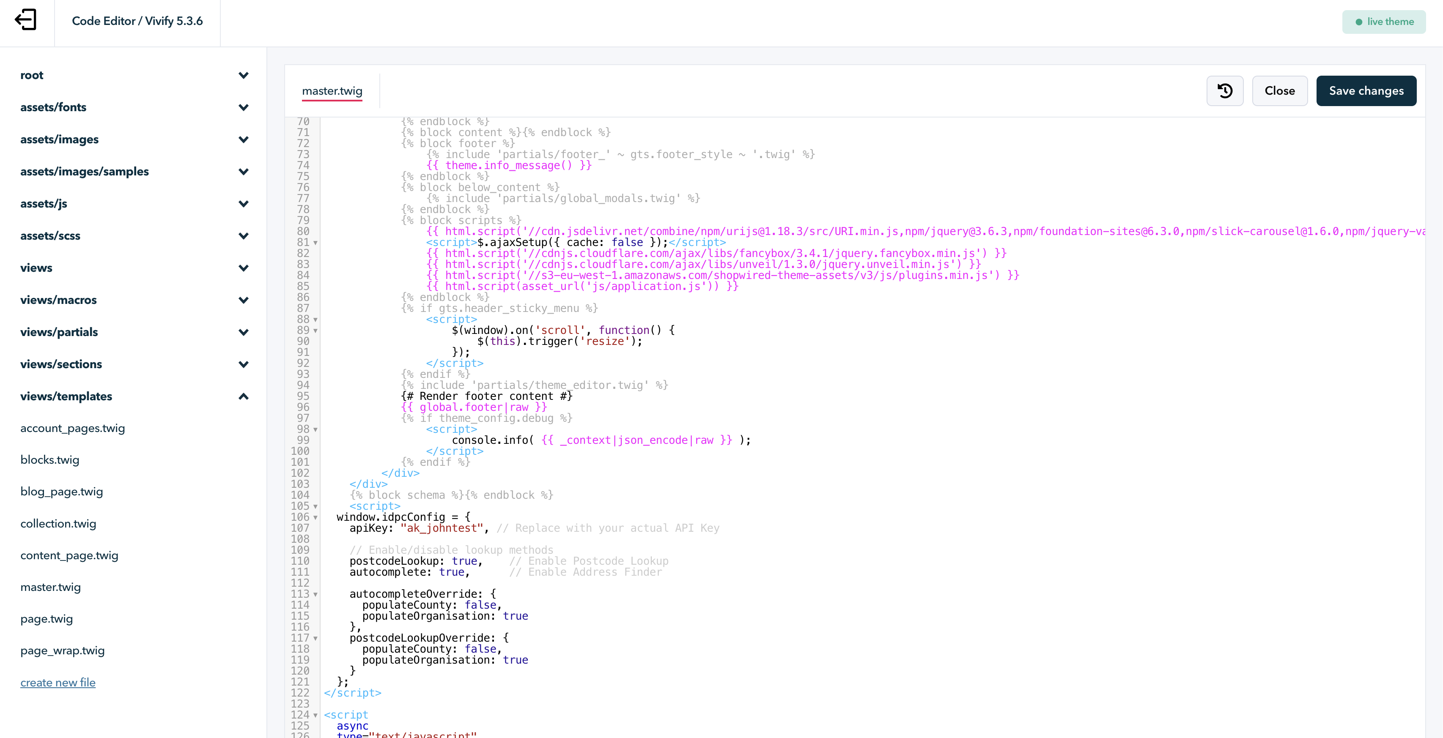Collapse the autocompleteOverride fold at line 113
This screenshot has width=1443, height=738.
[x=315, y=595]
